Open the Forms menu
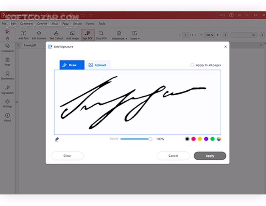Viewport: 266px width, 206px height. (x=90, y=24)
